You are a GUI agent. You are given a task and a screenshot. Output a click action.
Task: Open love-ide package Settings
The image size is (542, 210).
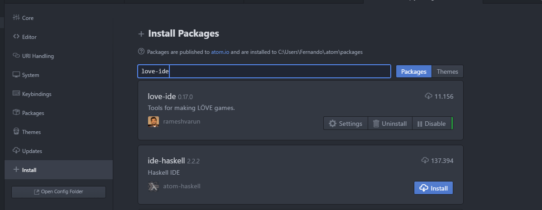pyautogui.click(x=345, y=123)
